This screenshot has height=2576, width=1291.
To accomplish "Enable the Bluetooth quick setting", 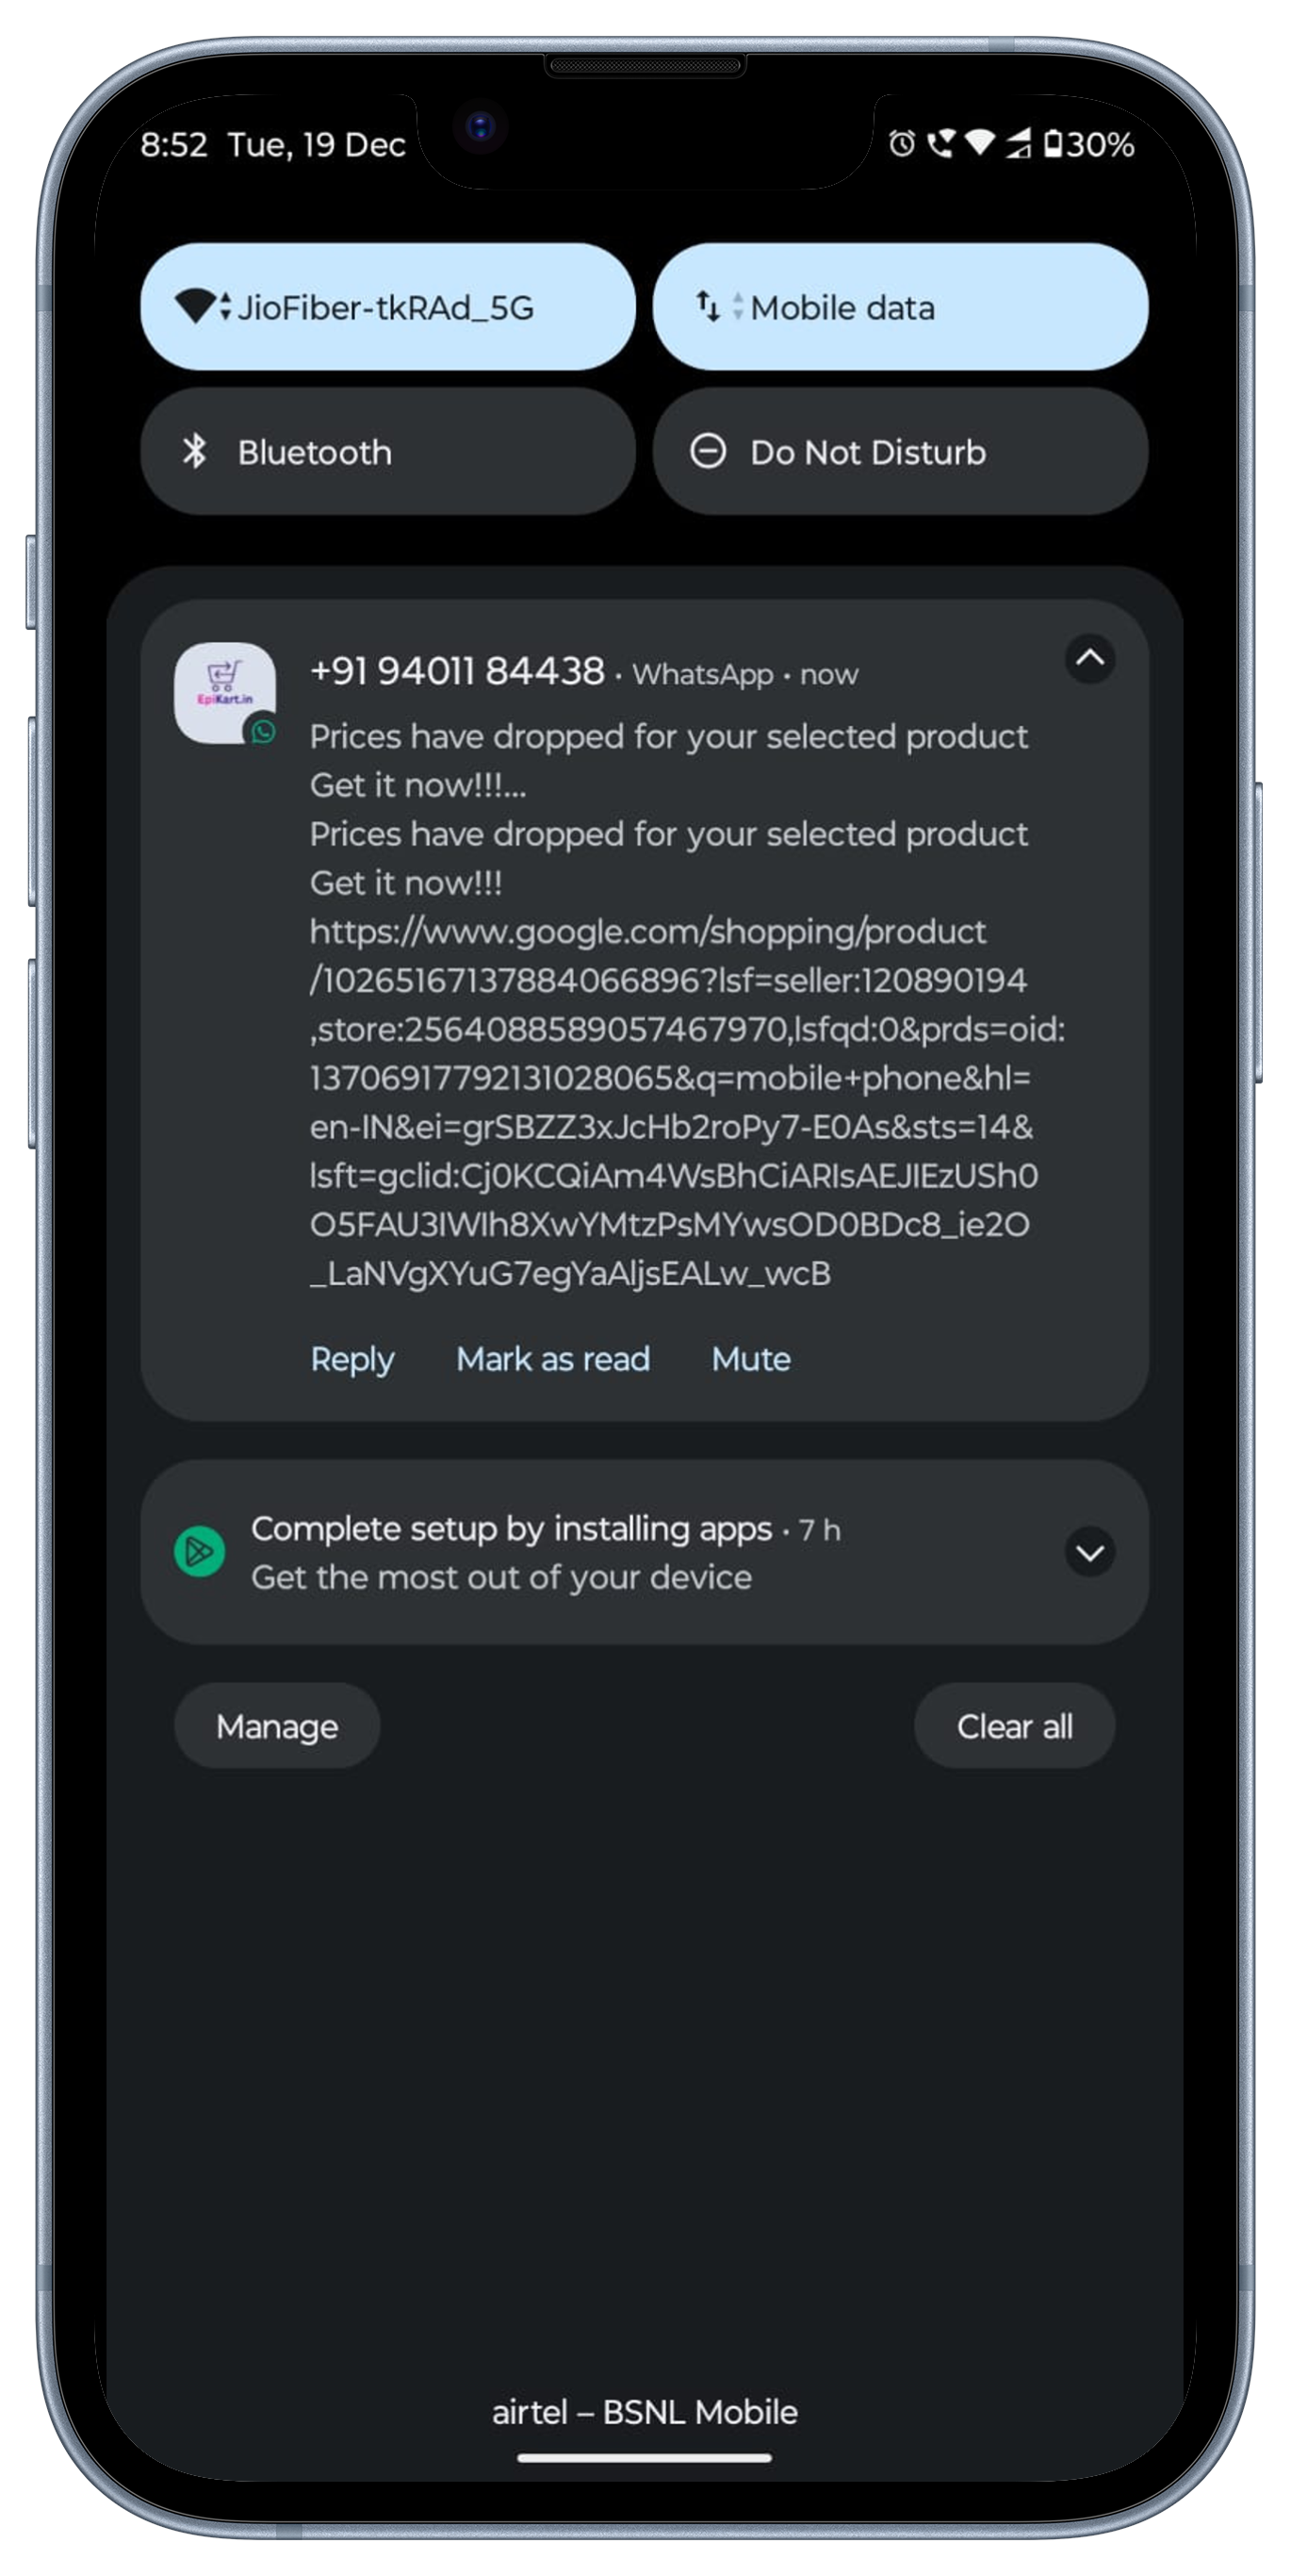I will pyautogui.click(x=387, y=452).
